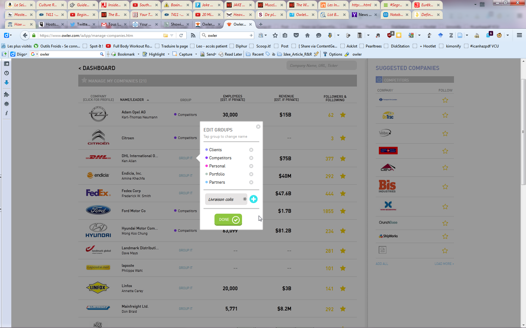Select the Personal group label

(217, 166)
